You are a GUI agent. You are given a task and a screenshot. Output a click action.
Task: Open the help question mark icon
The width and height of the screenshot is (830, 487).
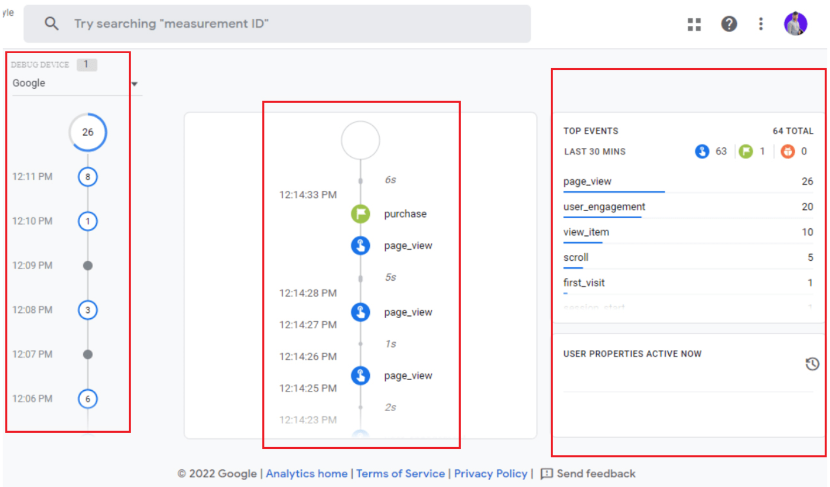728,24
